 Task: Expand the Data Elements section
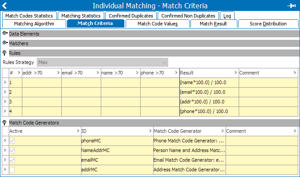coord(5,33)
